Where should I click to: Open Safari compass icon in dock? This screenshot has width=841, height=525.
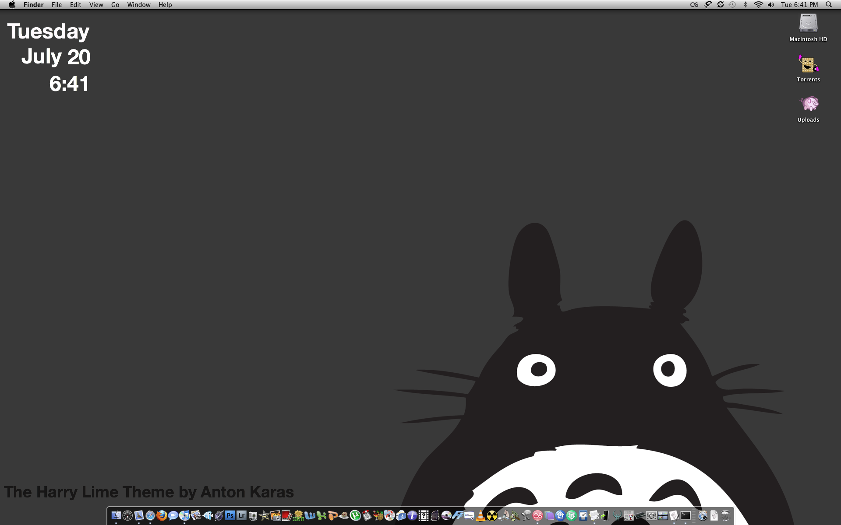150,515
